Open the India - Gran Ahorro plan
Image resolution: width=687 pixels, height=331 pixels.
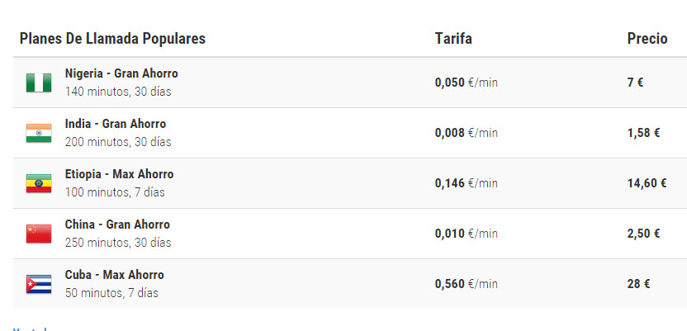[116, 124]
